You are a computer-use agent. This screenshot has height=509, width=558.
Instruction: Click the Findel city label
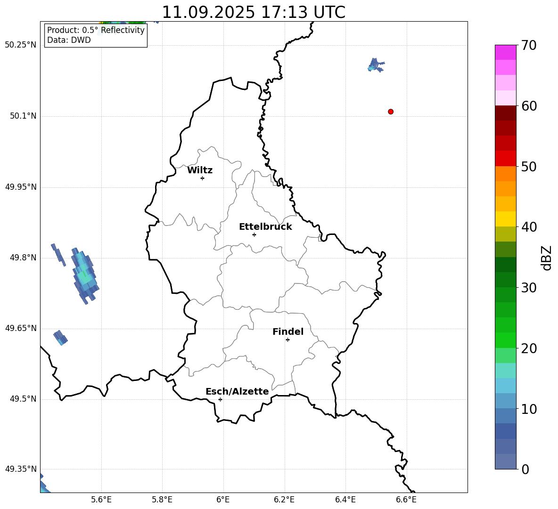[288, 331]
